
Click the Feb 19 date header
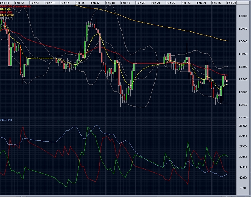[x=125, y=3]
